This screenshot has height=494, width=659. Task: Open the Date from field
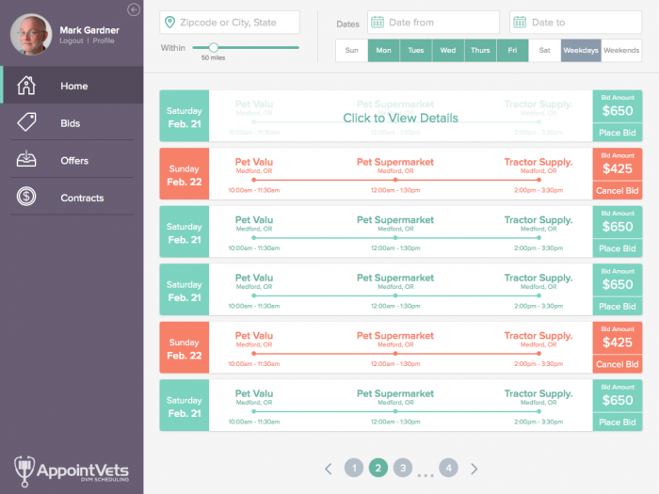click(433, 23)
